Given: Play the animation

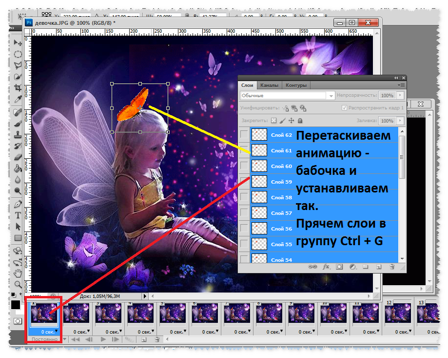Looking at the screenshot, I should [x=103, y=339].
